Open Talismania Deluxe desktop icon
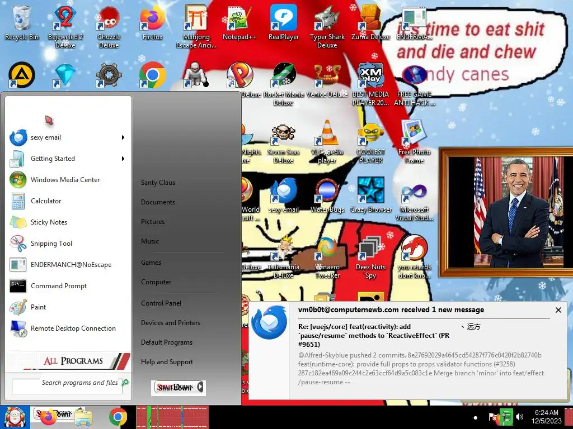 coord(284,258)
